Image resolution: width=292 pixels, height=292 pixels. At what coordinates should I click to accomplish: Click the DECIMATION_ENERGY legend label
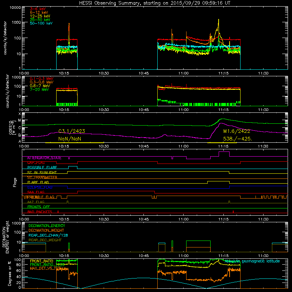(47, 226)
